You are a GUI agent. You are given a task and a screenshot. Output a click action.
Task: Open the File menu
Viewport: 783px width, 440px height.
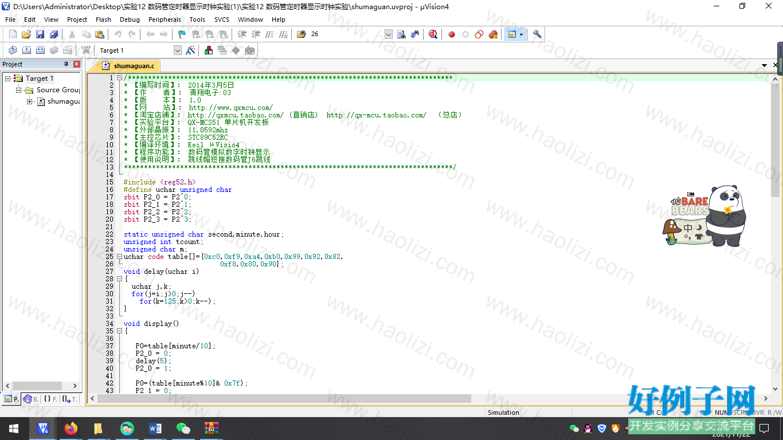10,19
